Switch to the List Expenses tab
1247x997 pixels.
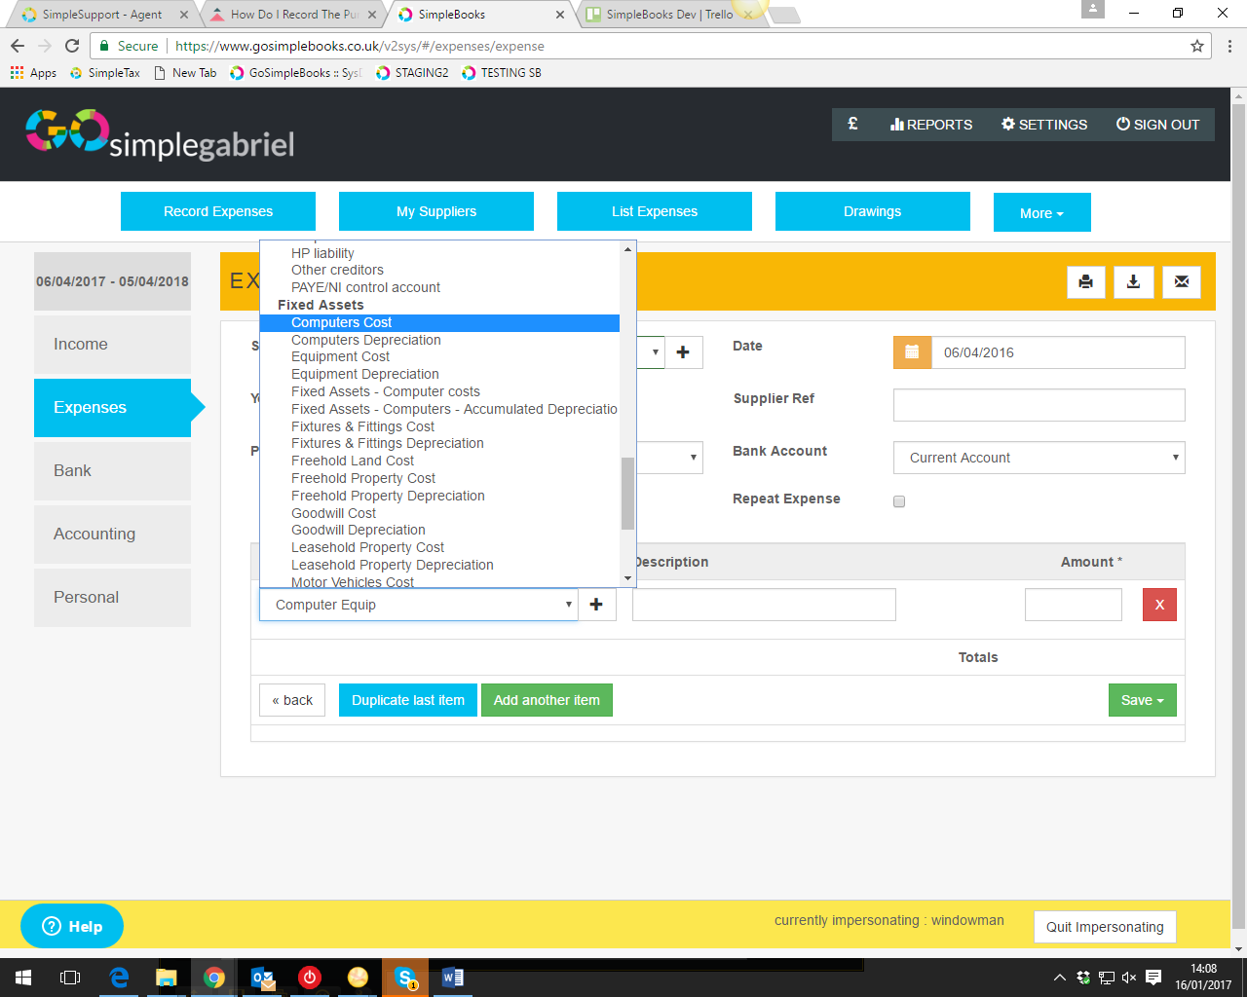click(654, 211)
